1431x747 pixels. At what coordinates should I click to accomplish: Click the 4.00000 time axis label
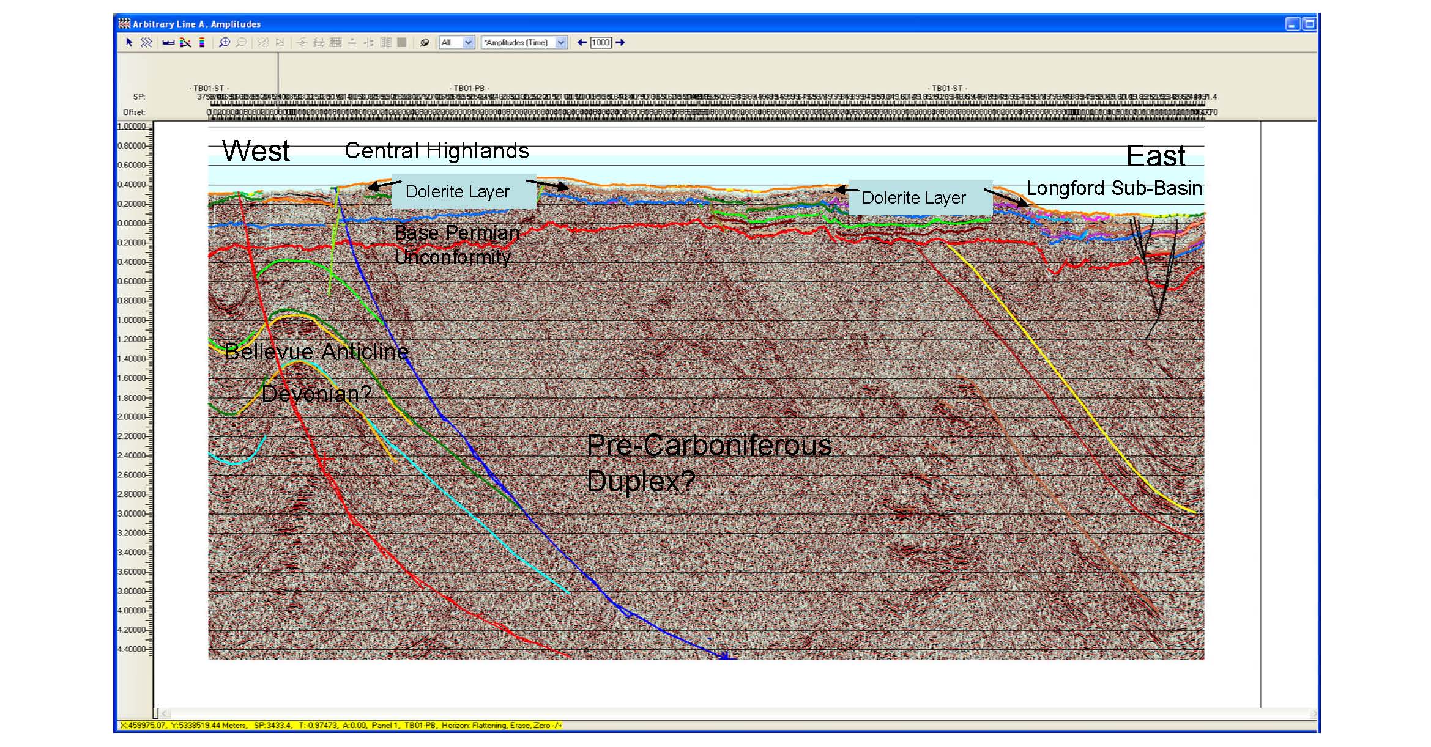(x=132, y=610)
